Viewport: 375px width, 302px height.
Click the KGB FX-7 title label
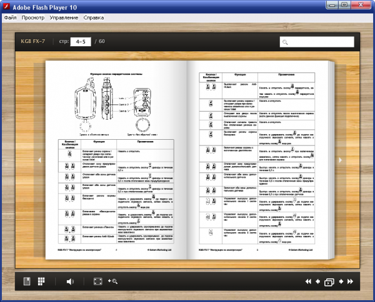[32, 41]
